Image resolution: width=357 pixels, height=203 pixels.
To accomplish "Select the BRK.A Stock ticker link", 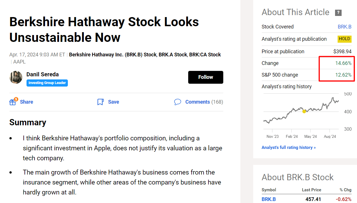I will click(x=172, y=54).
